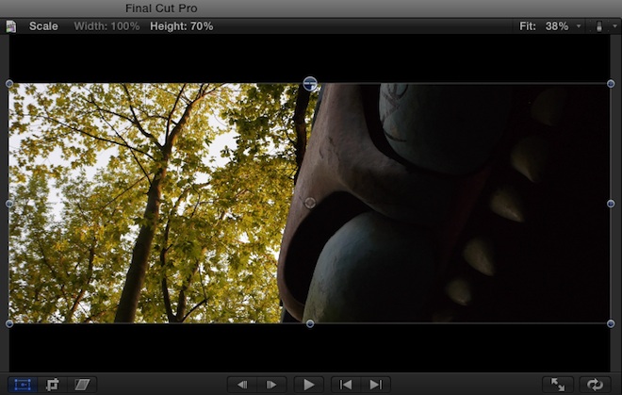Step back one frame
This screenshot has width=622, height=395.
pos(242,385)
